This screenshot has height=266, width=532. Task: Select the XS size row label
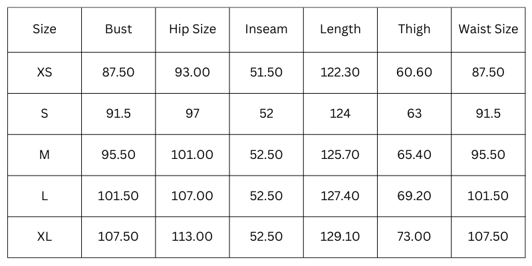point(45,72)
